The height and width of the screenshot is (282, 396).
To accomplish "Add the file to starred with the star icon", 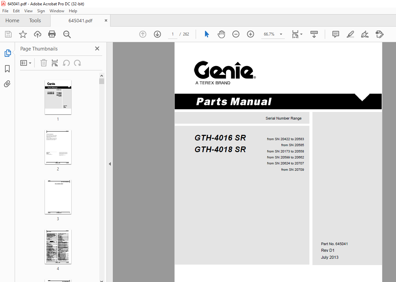I will tap(23, 34).
